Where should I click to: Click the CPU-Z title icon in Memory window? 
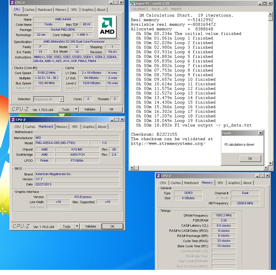tap(158, 176)
